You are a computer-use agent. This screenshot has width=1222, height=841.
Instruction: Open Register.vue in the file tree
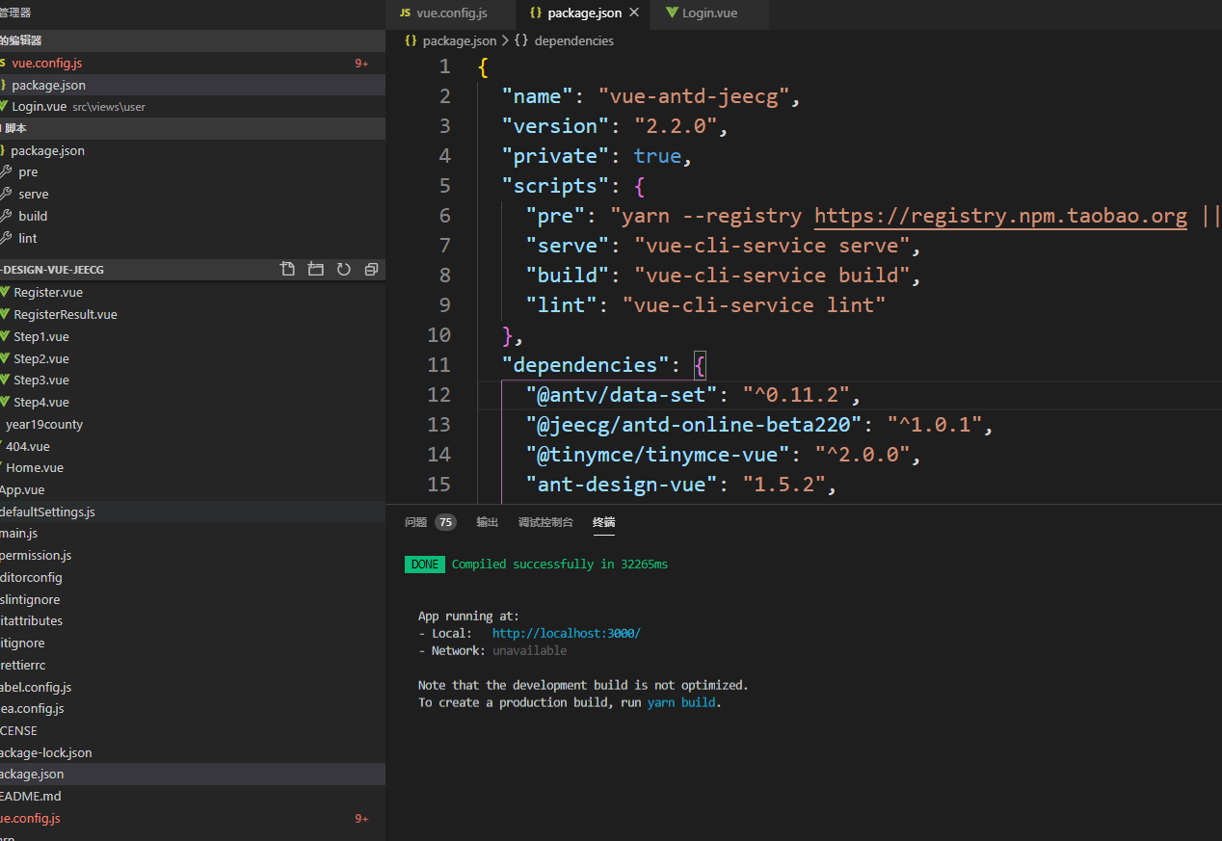(193, 292)
